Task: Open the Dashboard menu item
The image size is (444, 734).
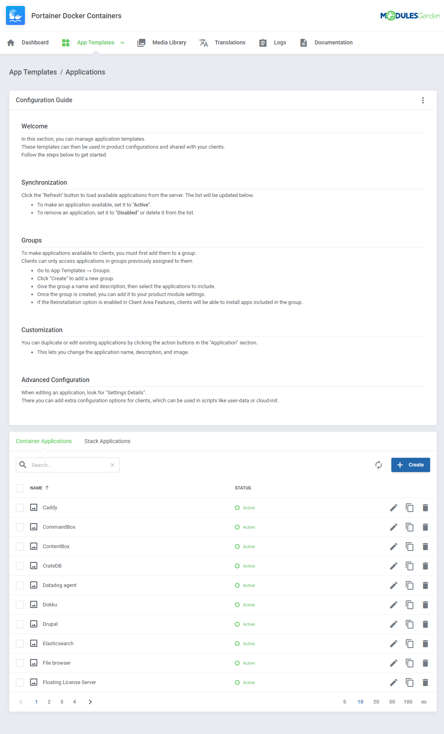Action: click(35, 43)
